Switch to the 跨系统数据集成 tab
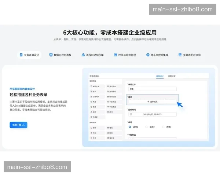This screenshot has width=220, height=176. tap(157, 55)
